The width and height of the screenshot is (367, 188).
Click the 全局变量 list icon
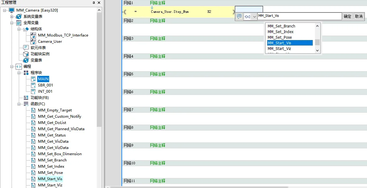(x=19, y=23)
